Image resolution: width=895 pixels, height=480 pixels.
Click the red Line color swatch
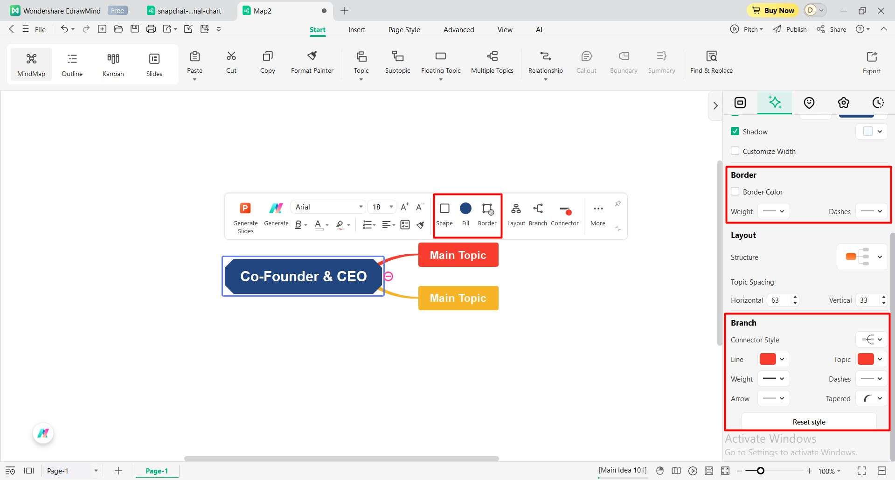pyautogui.click(x=768, y=359)
